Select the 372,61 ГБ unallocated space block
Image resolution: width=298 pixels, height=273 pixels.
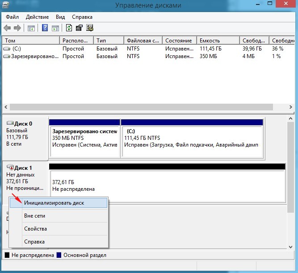[167, 185]
